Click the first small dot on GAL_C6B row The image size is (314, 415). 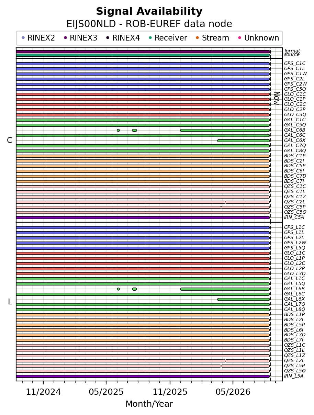click(118, 130)
